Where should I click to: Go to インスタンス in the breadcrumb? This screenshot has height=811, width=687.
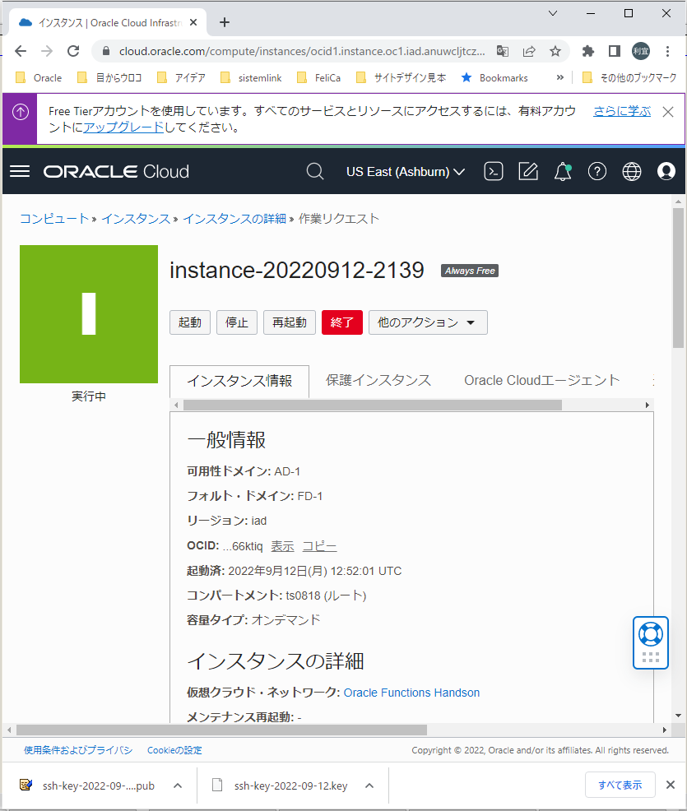[136, 219]
